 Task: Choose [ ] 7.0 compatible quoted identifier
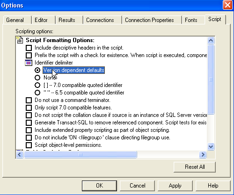tap(37, 85)
